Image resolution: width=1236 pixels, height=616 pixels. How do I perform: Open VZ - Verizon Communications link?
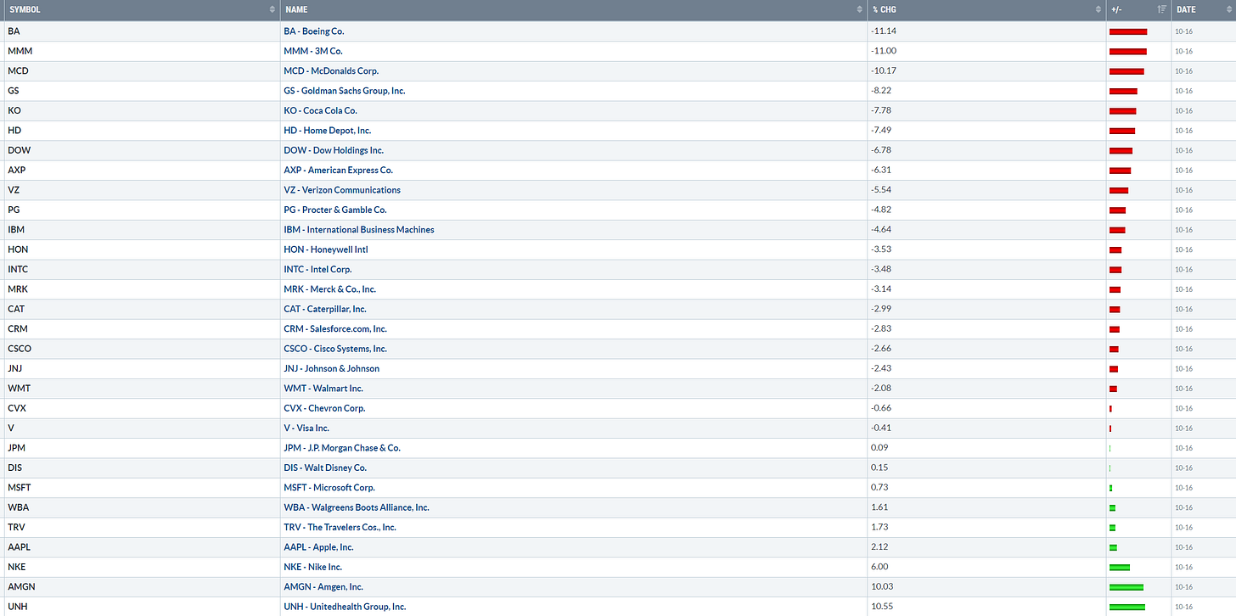coord(342,190)
